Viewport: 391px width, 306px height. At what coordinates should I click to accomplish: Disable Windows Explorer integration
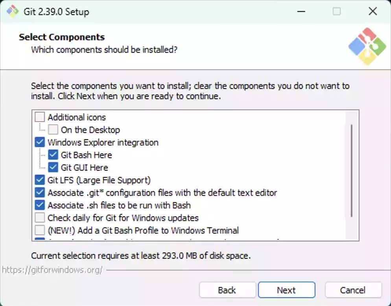[39, 142]
